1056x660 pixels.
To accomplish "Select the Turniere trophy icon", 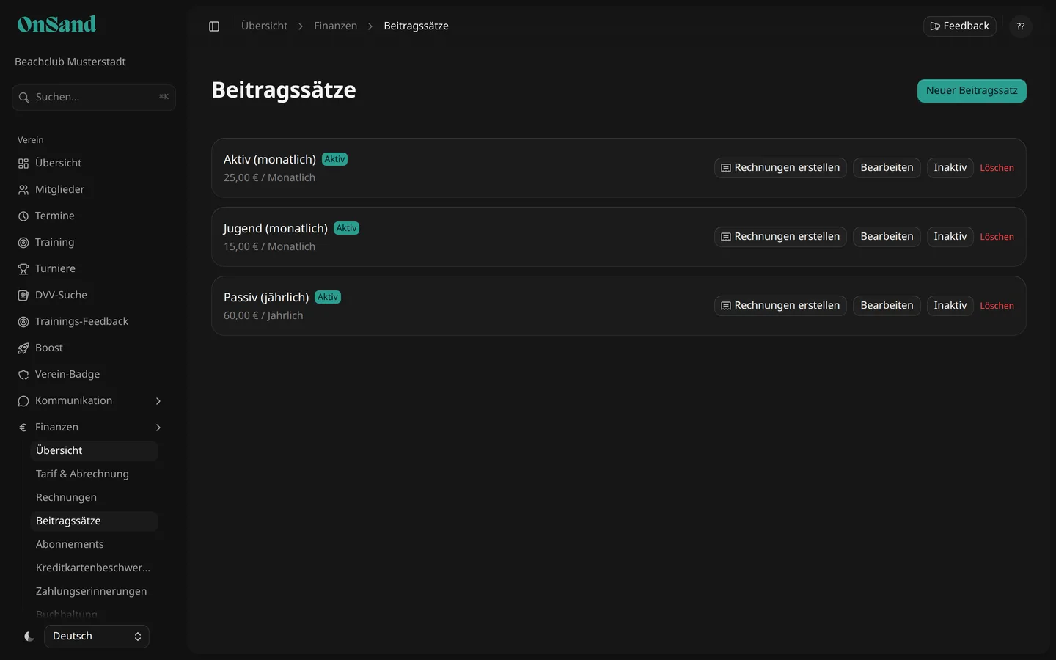I will [23, 269].
